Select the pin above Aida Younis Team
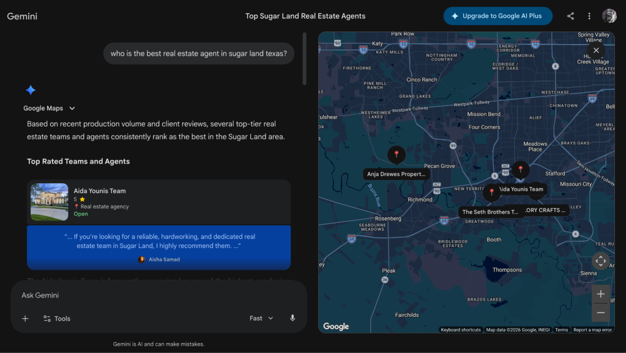This screenshot has height=353, width=626. pos(521,169)
